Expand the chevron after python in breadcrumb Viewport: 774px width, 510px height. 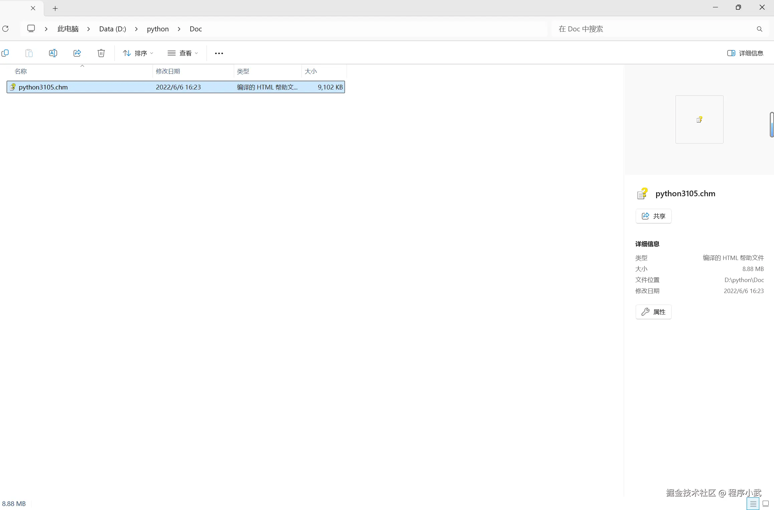click(179, 29)
